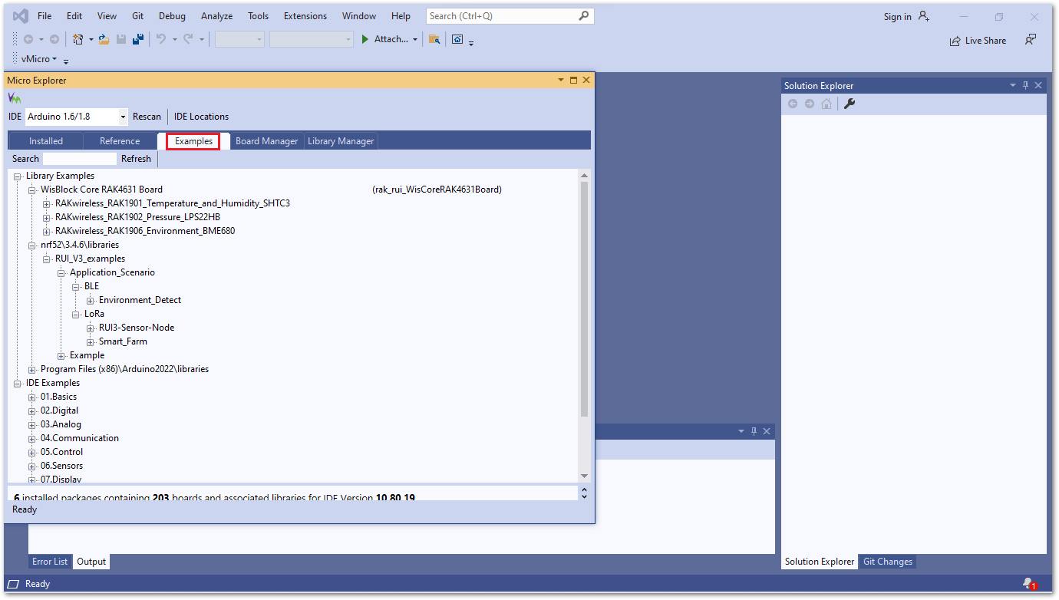Click the search magnifier icon in title bar
The image size is (1059, 600).
tap(584, 15)
